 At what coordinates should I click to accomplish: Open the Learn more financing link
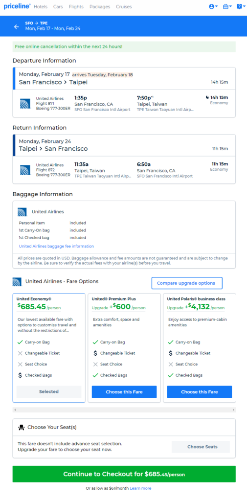pyautogui.click(x=140, y=489)
